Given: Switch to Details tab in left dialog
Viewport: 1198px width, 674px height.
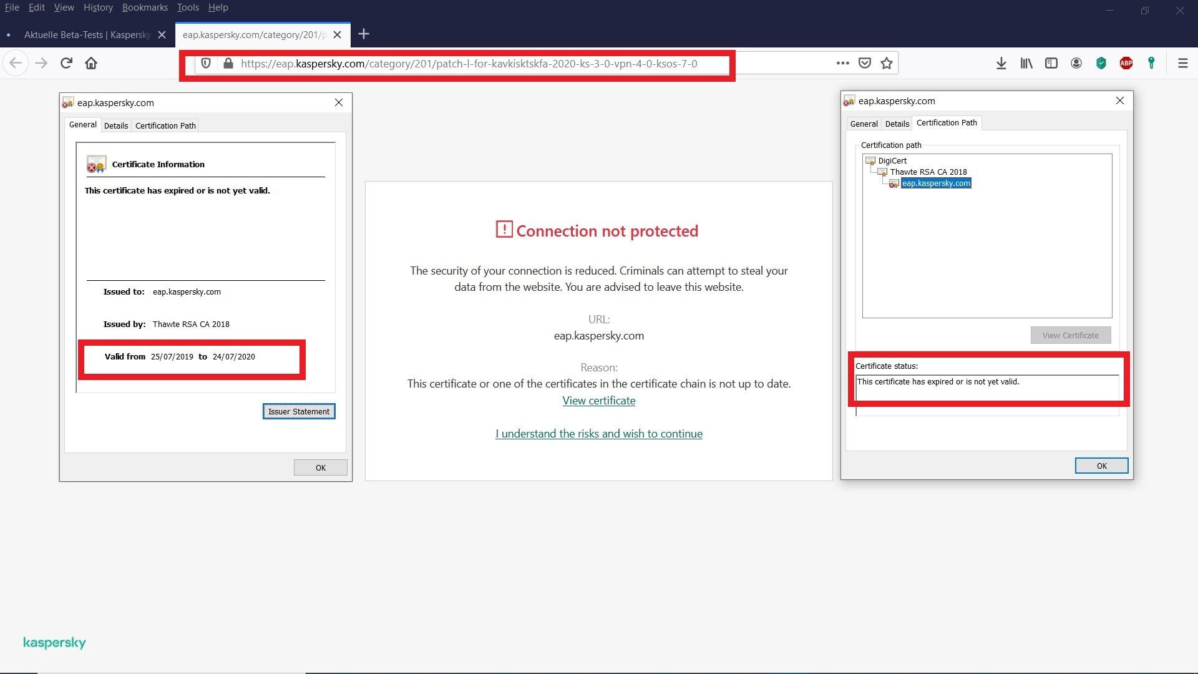Looking at the screenshot, I should coord(116,125).
